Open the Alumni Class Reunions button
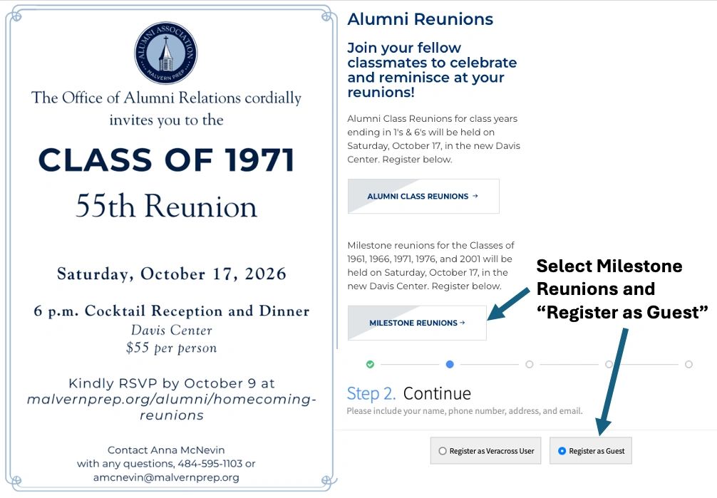This screenshot has width=717, height=498. coord(423,196)
